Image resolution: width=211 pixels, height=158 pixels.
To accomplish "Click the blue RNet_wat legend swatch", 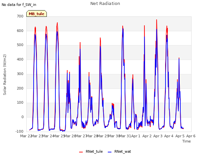I will pyautogui.click(x=110, y=152).
